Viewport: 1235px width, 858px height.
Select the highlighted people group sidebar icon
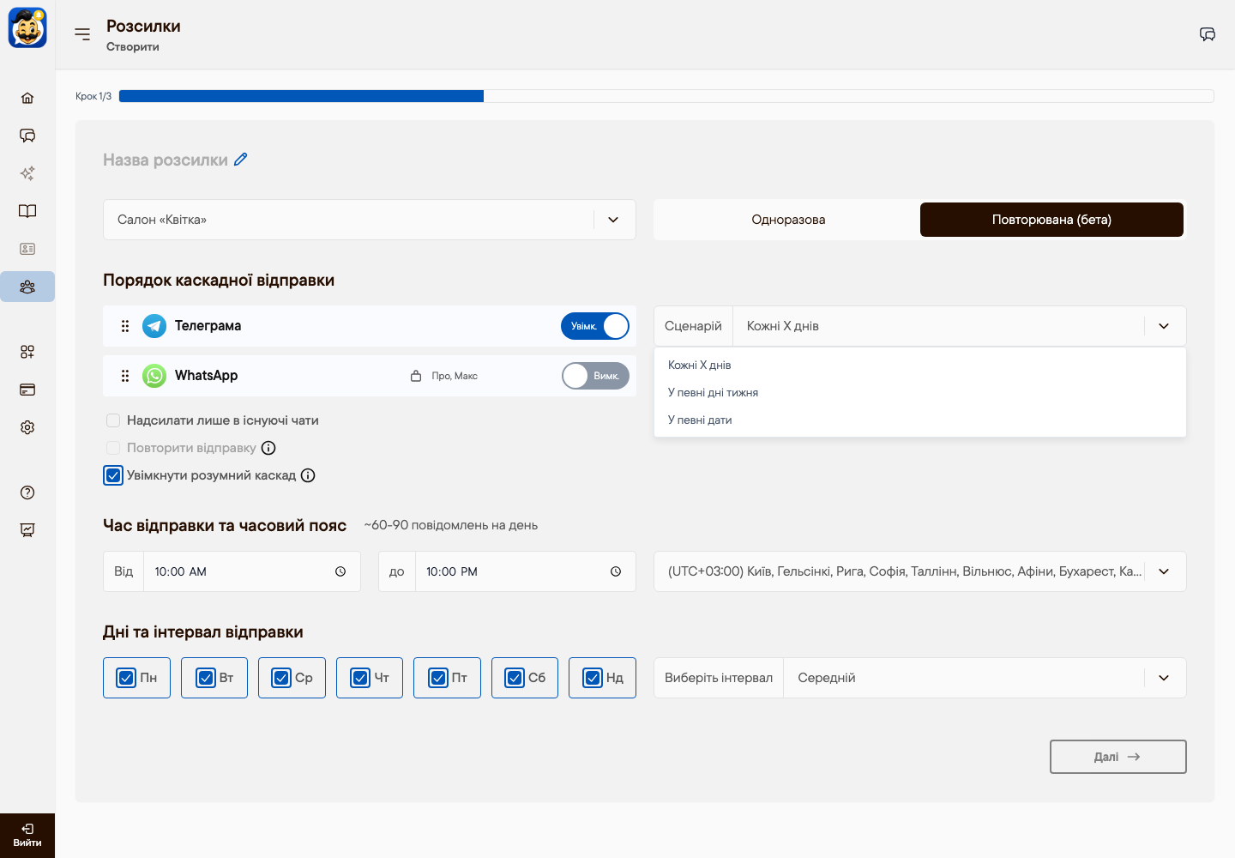27,287
